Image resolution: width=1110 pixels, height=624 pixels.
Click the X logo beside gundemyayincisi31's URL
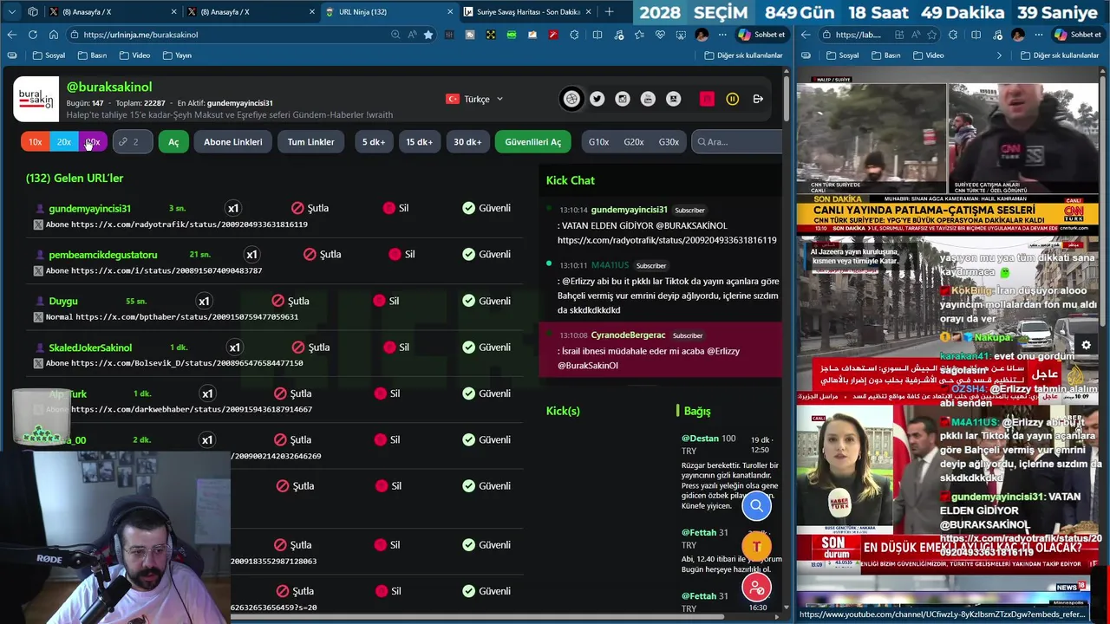click(38, 224)
